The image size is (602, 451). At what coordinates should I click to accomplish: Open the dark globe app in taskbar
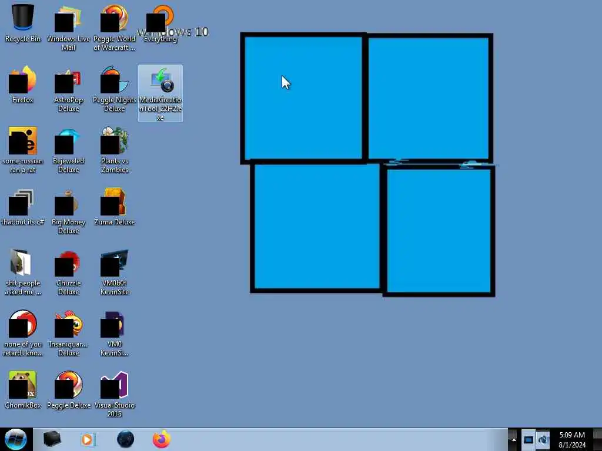tap(125, 439)
